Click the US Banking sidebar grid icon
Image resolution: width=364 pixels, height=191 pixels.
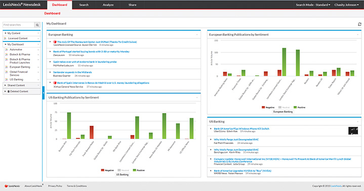pos(7,79)
